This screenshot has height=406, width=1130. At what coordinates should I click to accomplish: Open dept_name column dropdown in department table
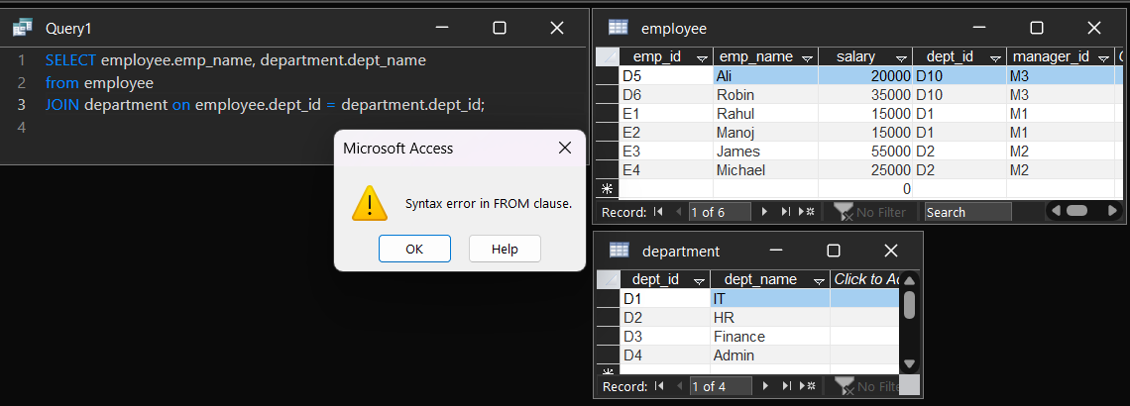pos(819,280)
